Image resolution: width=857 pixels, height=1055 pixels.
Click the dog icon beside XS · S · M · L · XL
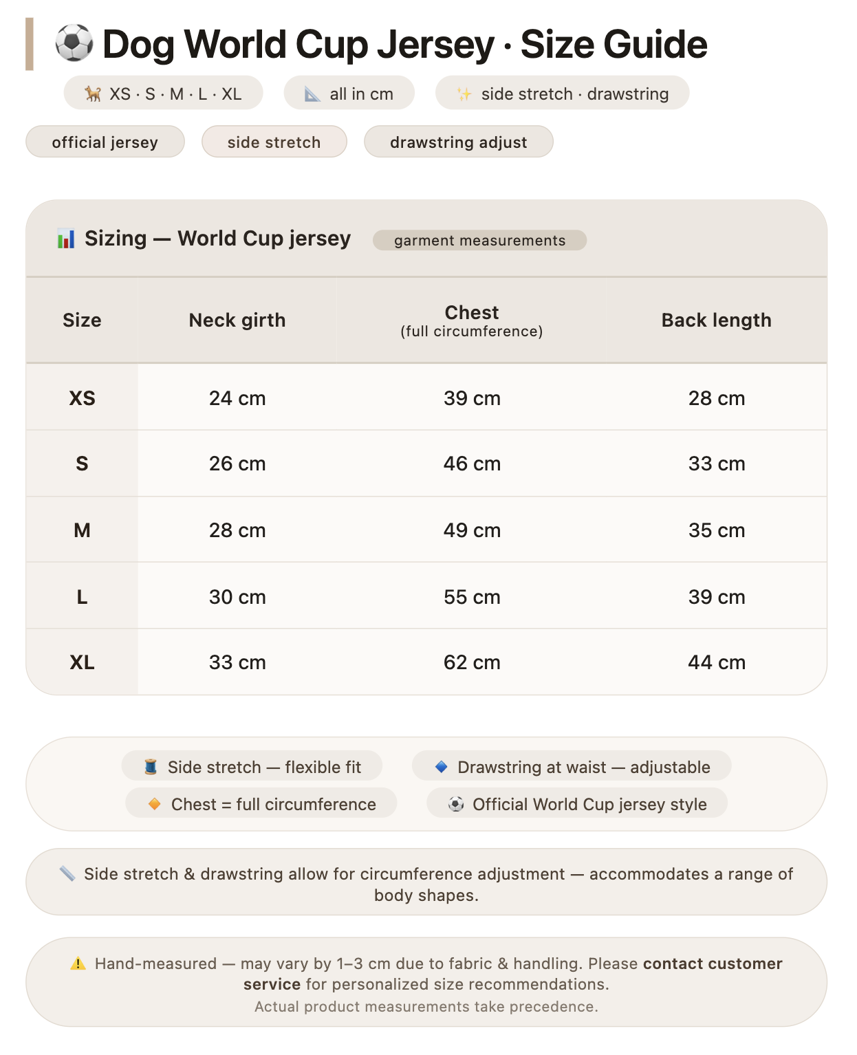[93, 94]
